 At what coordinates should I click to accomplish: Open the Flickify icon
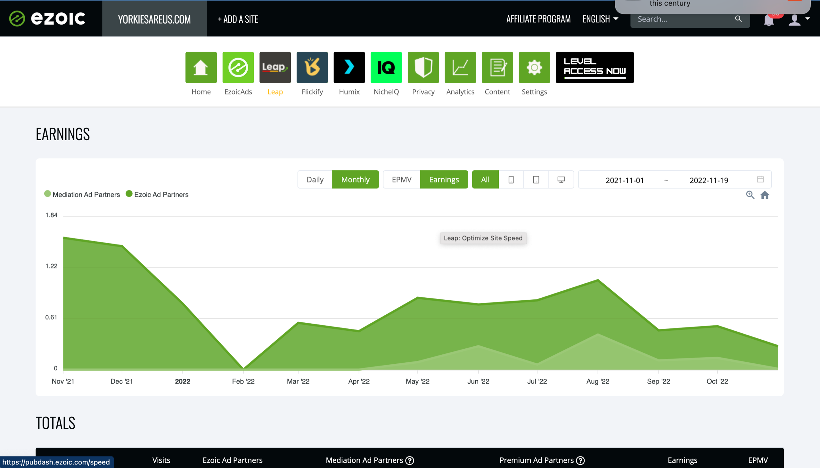312,67
